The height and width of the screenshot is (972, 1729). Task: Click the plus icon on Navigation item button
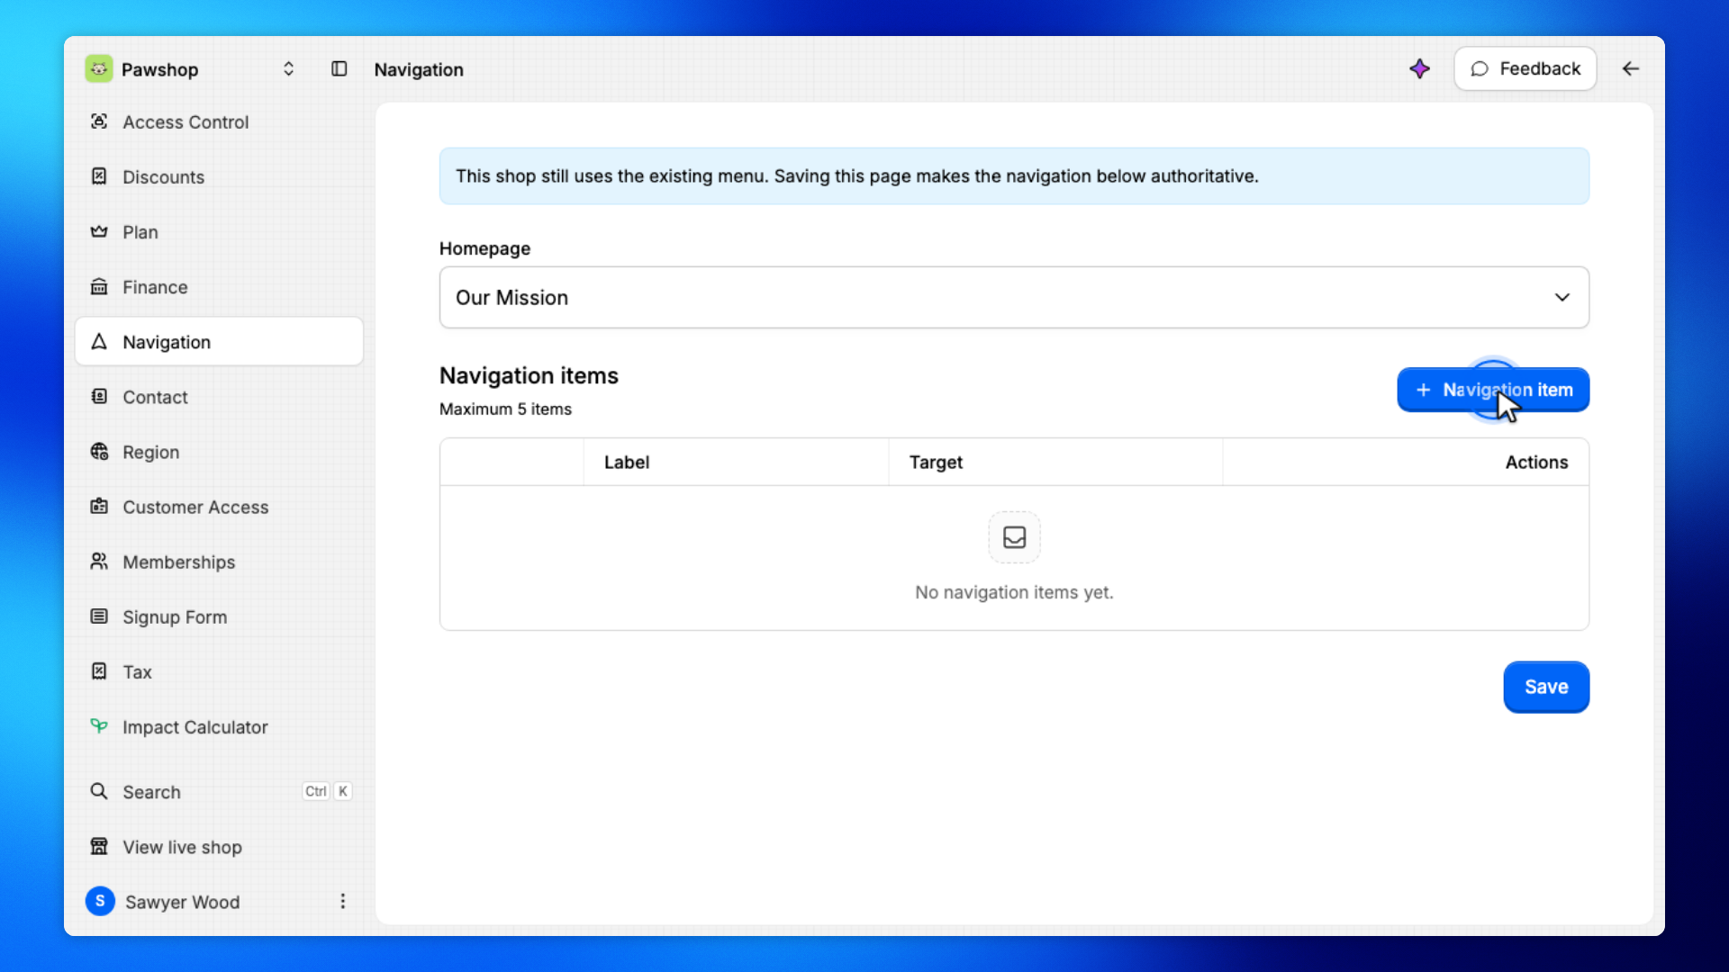click(x=1423, y=390)
